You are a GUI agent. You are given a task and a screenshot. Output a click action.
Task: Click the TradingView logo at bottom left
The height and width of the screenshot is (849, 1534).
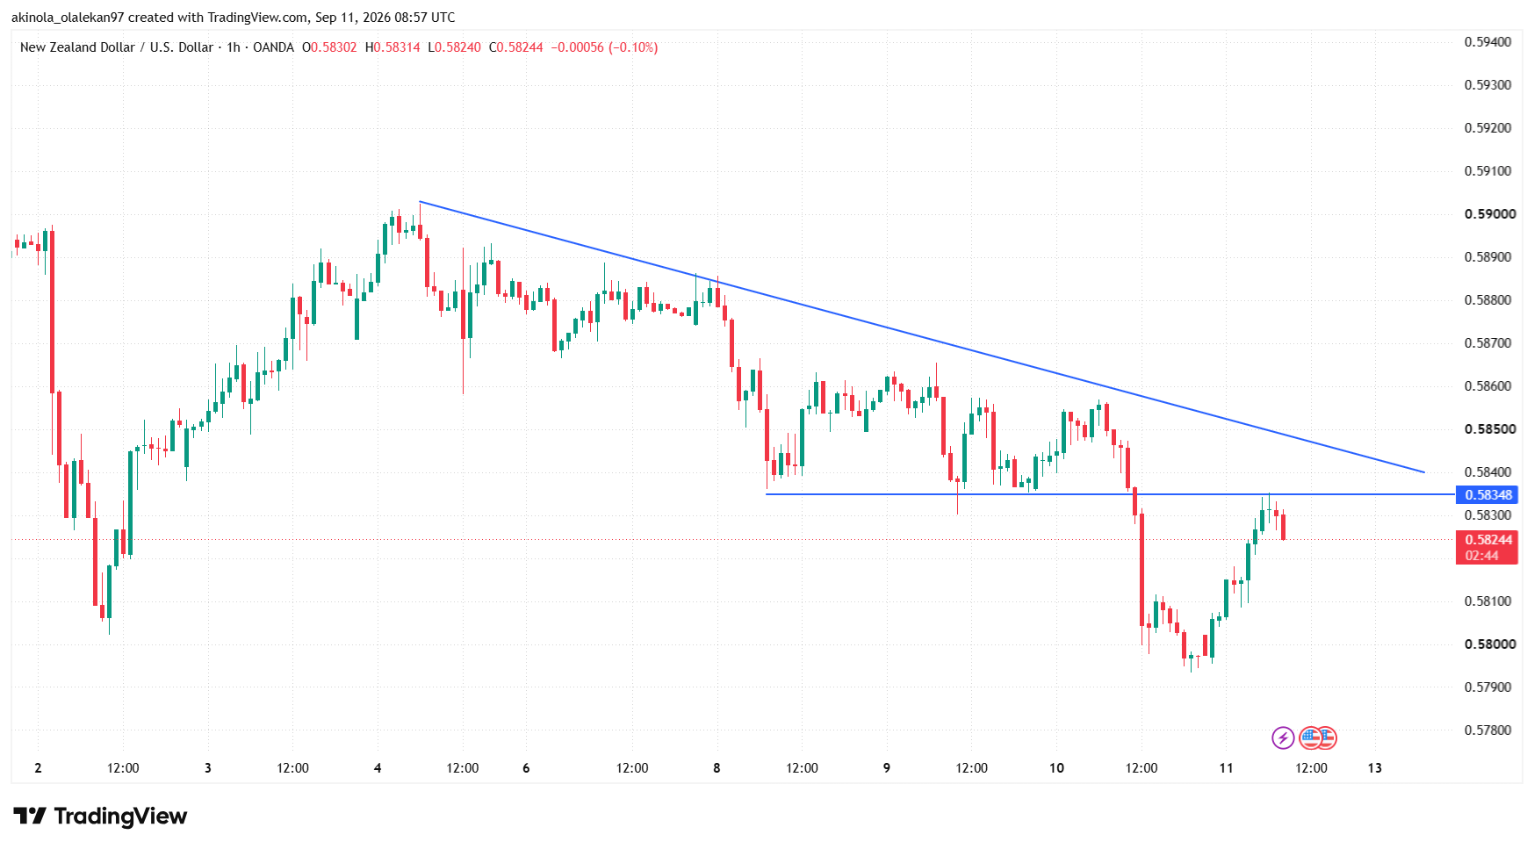(100, 817)
